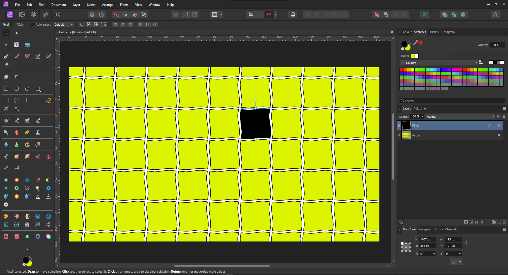Switch to the Brushes tab
The width and height of the screenshot is (508, 275).
tap(433, 32)
